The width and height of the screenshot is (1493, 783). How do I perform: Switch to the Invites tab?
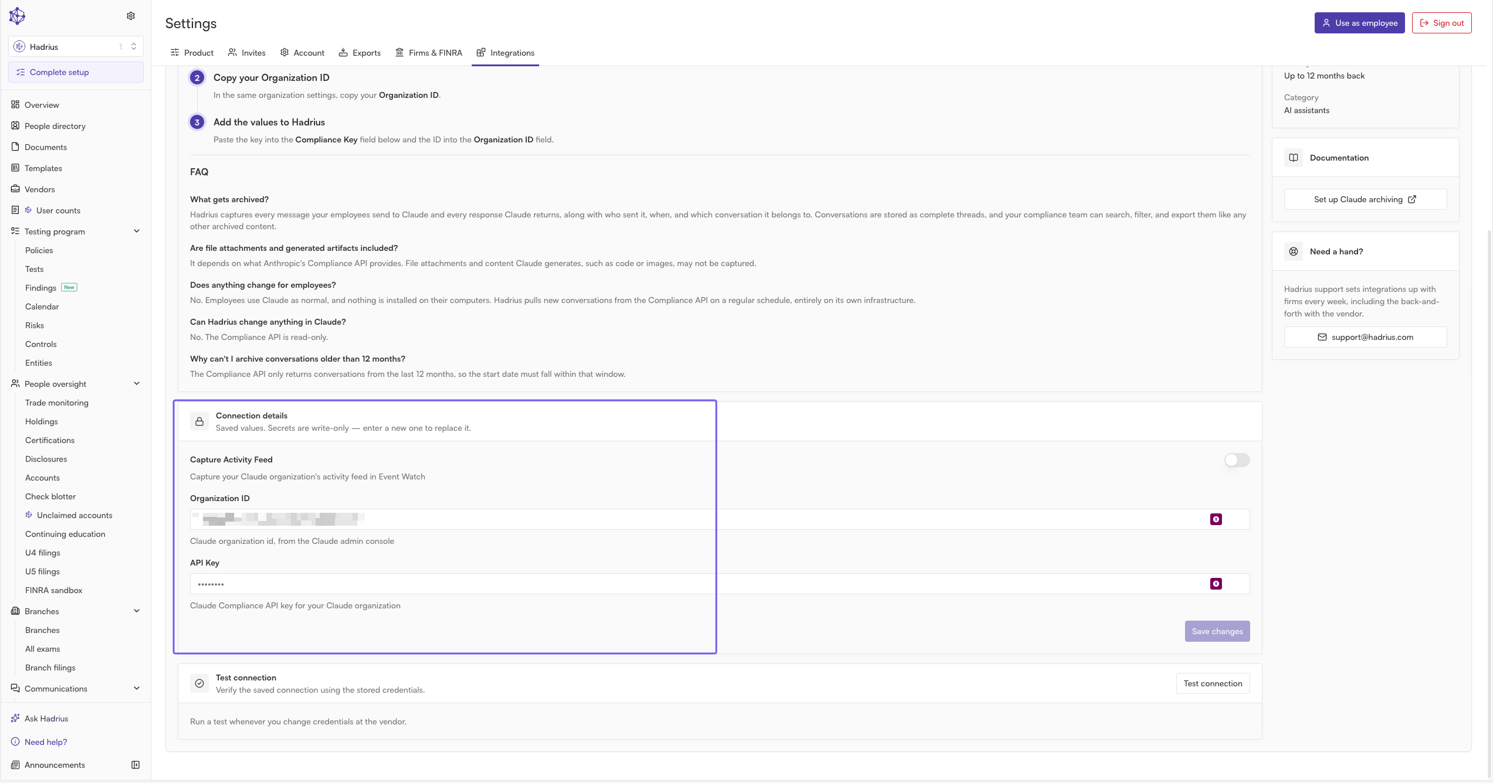click(246, 53)
